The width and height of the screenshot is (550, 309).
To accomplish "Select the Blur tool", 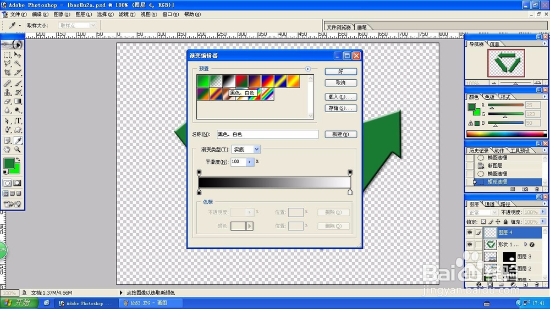I will click(x=7, y=110).
